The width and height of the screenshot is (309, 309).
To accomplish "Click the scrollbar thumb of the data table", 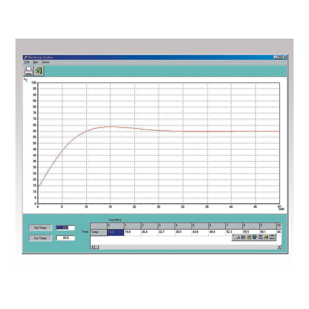I will (97, 247).
